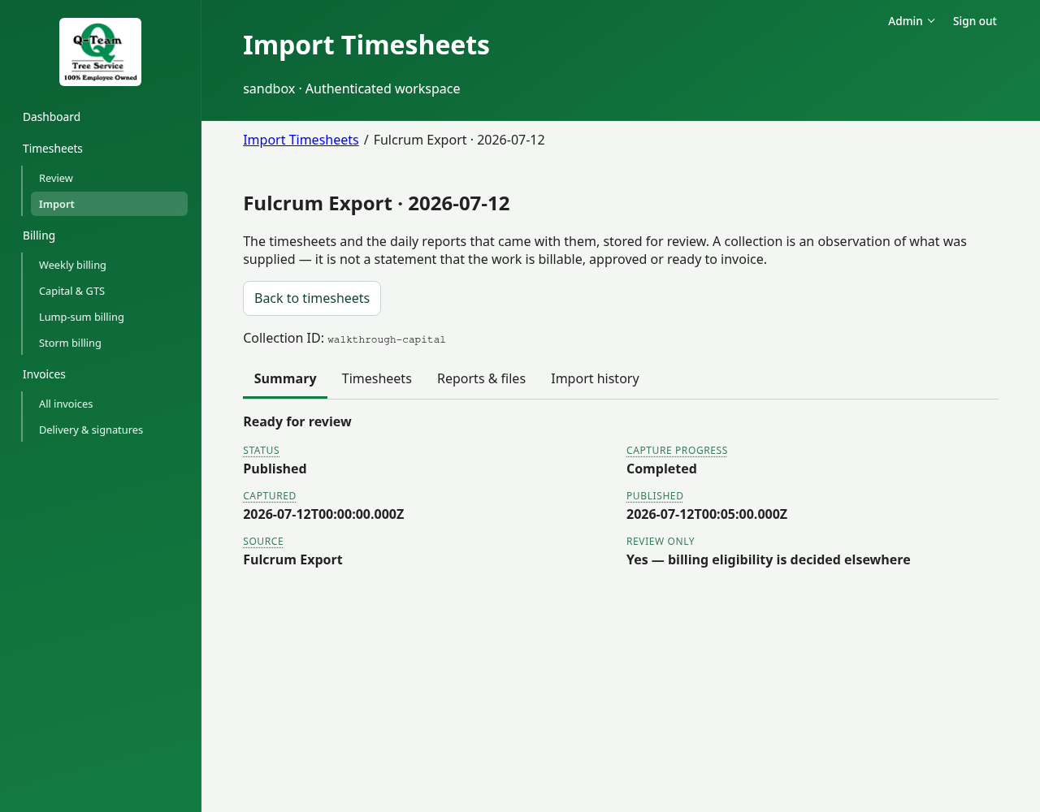The height and width of the screenshot is (812, 1040).
Task: Select Import sidebar item
Action: coord(109,204)
